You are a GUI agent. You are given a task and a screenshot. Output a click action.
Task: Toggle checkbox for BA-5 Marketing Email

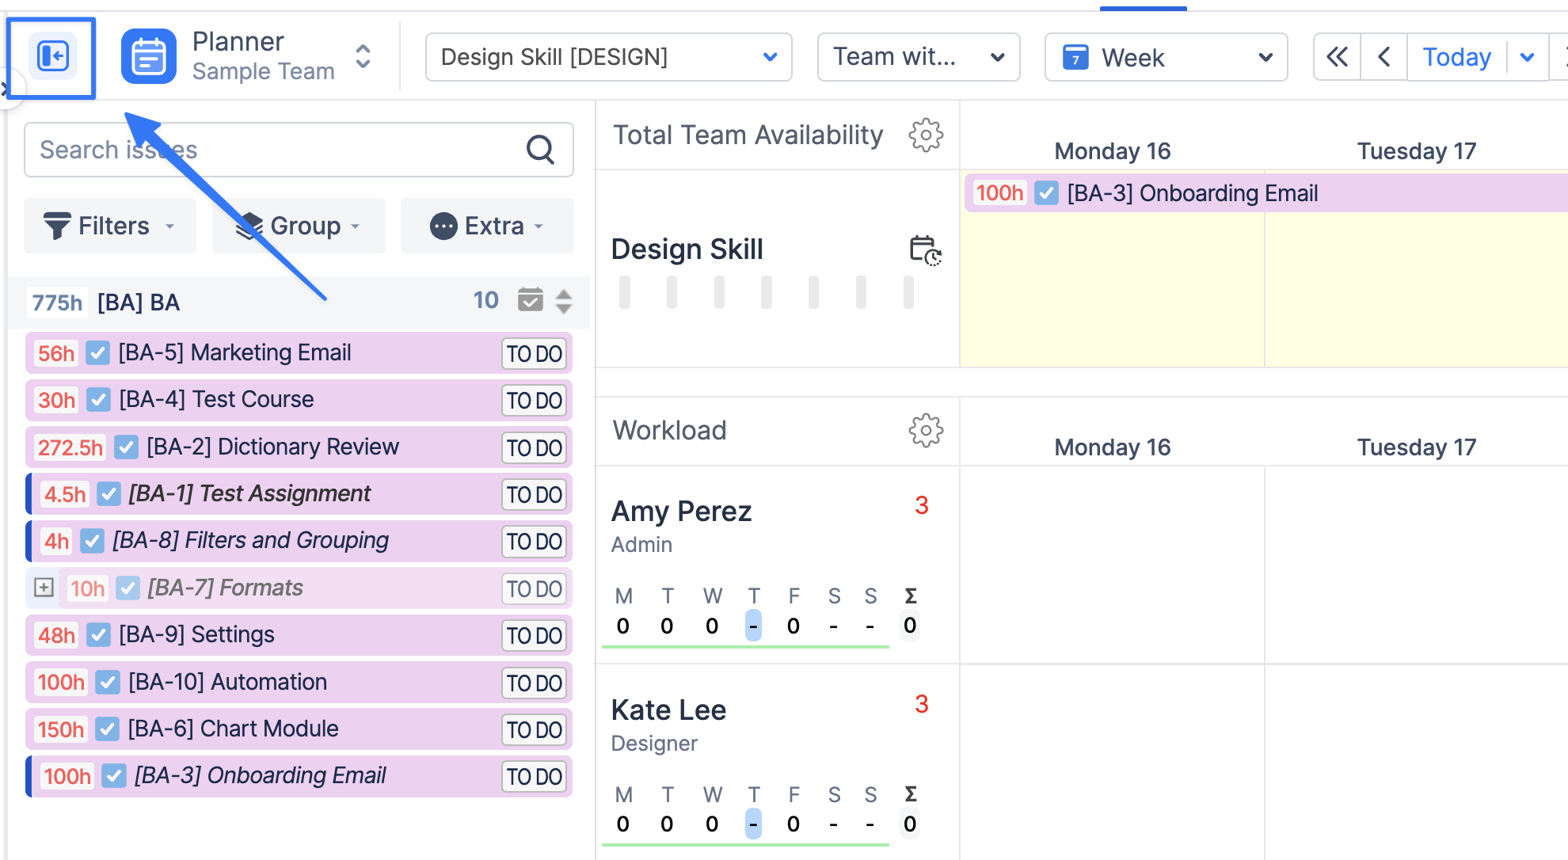coord(98,352)
